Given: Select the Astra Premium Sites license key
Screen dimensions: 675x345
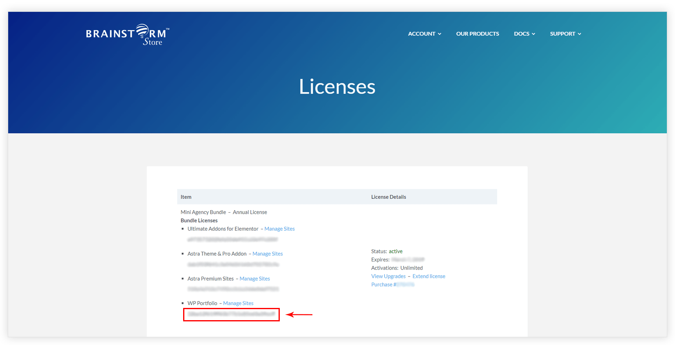Looking at the screenshot, I should point(233,289).
